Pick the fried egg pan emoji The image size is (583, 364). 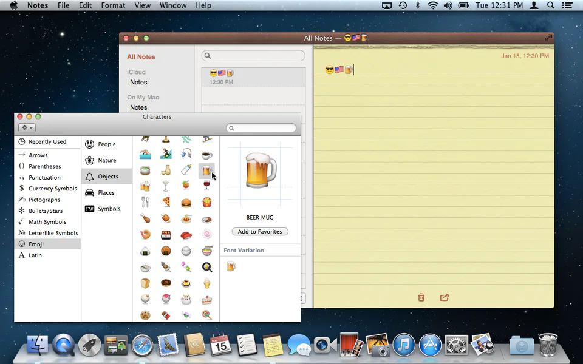207,267
